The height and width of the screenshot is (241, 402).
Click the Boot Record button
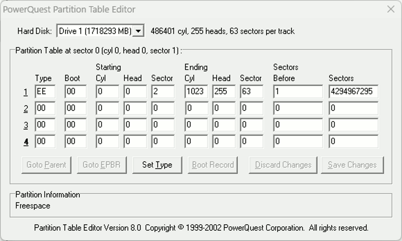[212, 165]
